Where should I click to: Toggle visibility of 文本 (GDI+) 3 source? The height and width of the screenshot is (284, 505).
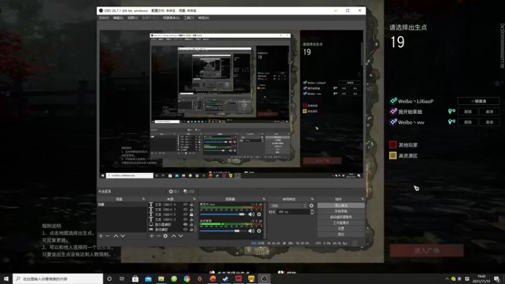[x=185, y=219]
